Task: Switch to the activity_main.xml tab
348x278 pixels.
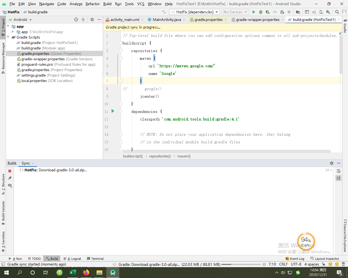Action: [x=125, y=20]
